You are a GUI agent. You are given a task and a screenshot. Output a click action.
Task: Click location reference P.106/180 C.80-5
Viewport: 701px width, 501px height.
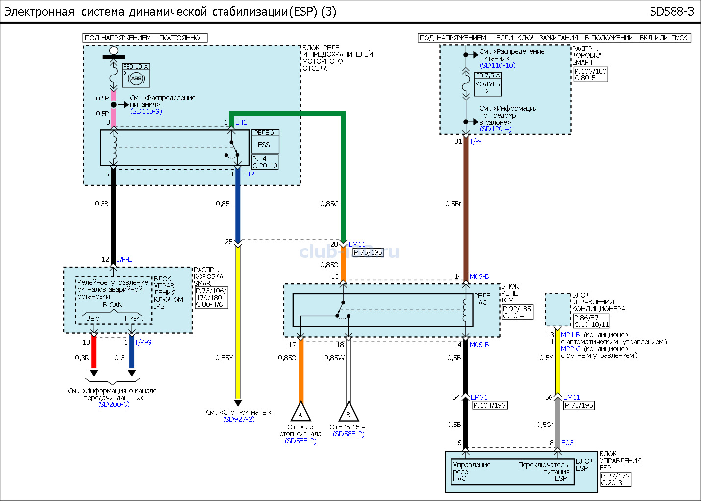591,75
